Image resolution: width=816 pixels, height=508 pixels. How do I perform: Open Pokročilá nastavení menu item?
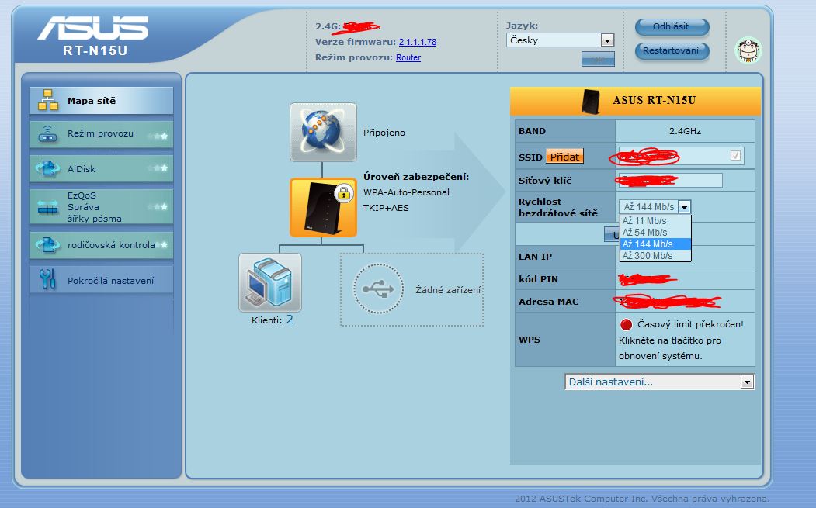(101, 280)
